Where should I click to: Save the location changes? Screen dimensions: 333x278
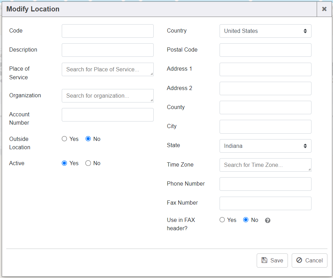272,260
